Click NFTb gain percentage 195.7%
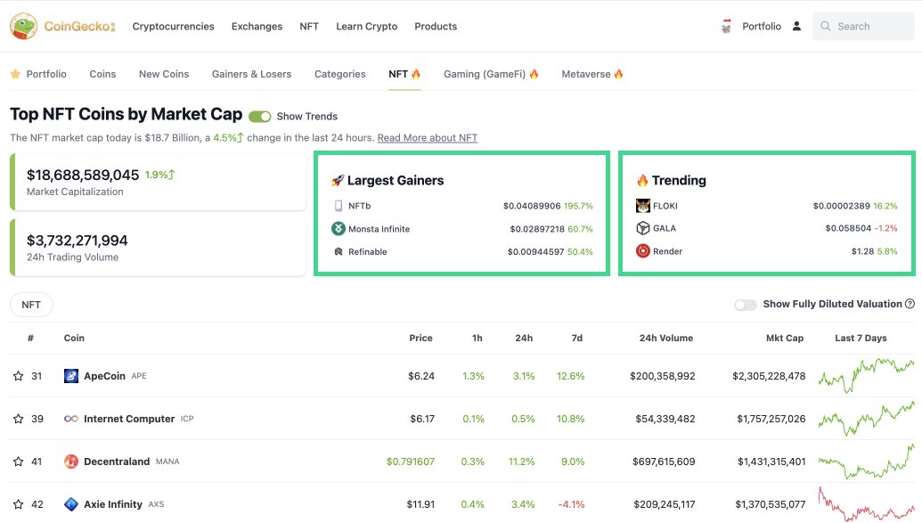 point(579,206)
